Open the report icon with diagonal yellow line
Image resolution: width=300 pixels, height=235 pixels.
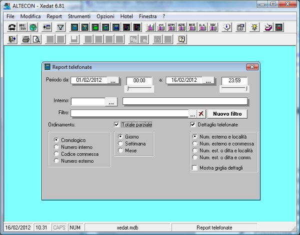[x=85, y=27]
